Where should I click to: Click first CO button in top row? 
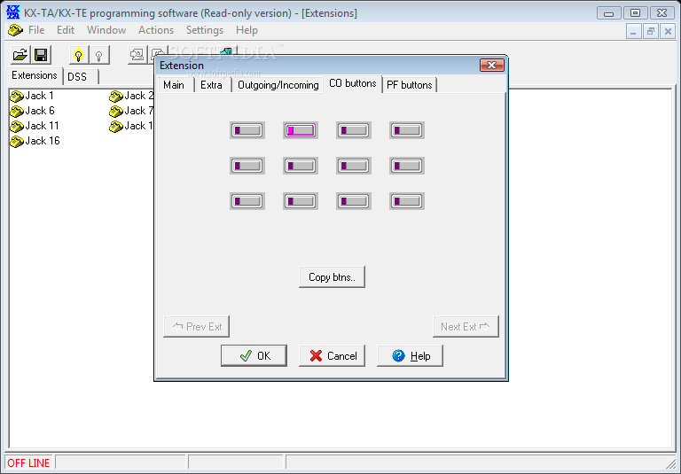(x=247, y=130)
